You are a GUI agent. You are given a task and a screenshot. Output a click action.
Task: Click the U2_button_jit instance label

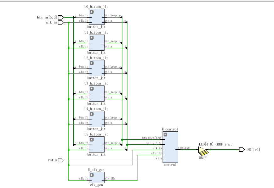coord(96,58)
